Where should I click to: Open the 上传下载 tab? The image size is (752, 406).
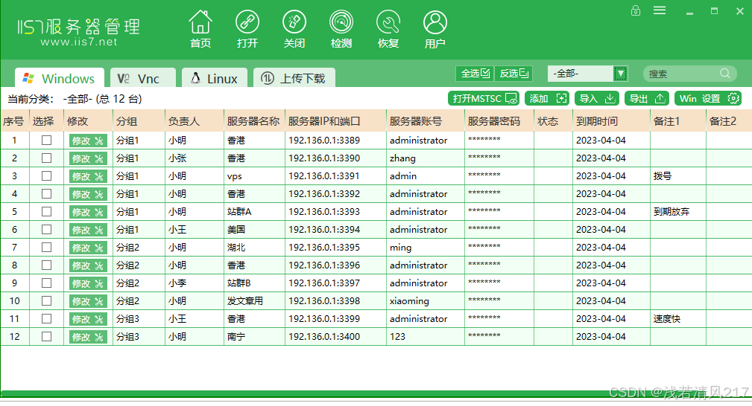(294, 78)
